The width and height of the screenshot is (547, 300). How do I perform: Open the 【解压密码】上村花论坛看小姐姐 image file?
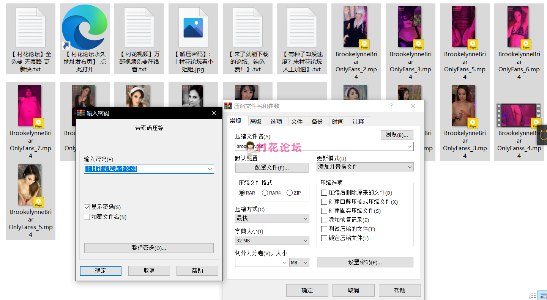(193, 27)
